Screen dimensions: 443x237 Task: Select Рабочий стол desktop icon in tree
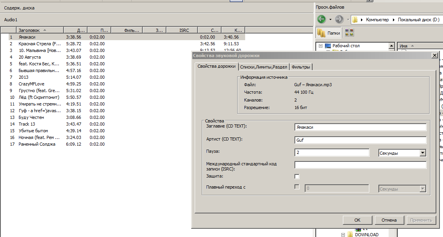328,46
